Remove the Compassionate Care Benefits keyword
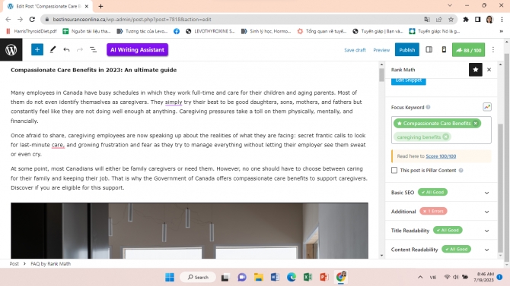 coord(476,123)
